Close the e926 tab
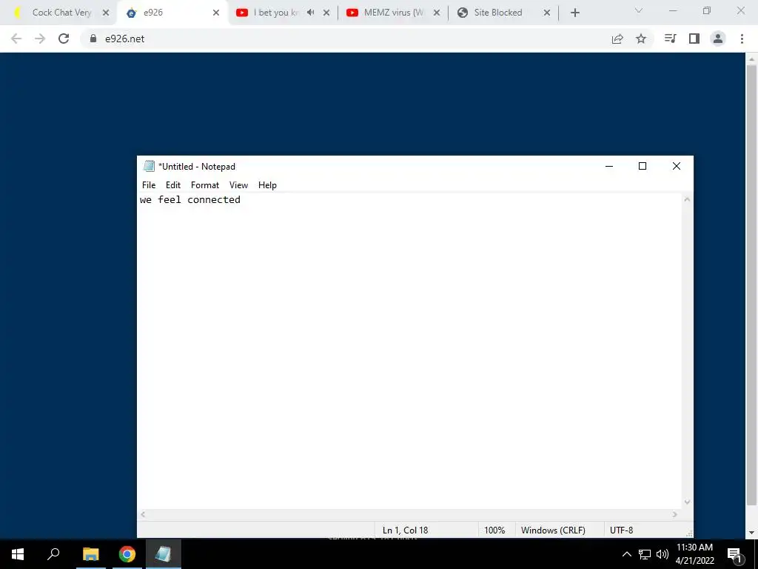The width and height of the screenshot is (758, 569). pyautogui.click(x=216, y=13)
